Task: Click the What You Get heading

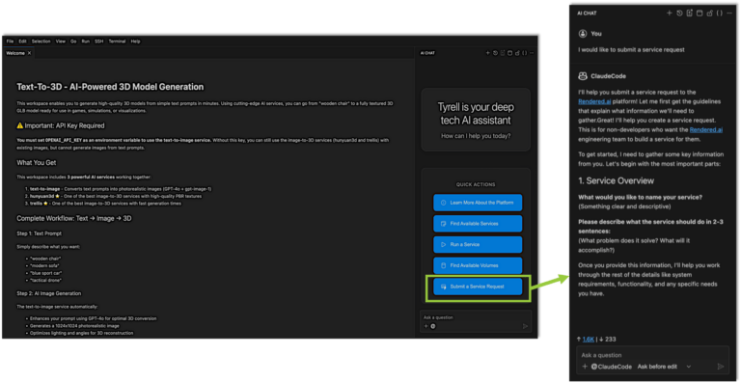Action: click(37, 162)
